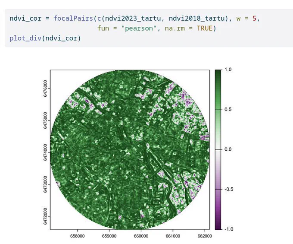Click the 0.5 legend label
The width and height of the screenshot is (293, 244).
pyautogui.click(x=228, y=110)
